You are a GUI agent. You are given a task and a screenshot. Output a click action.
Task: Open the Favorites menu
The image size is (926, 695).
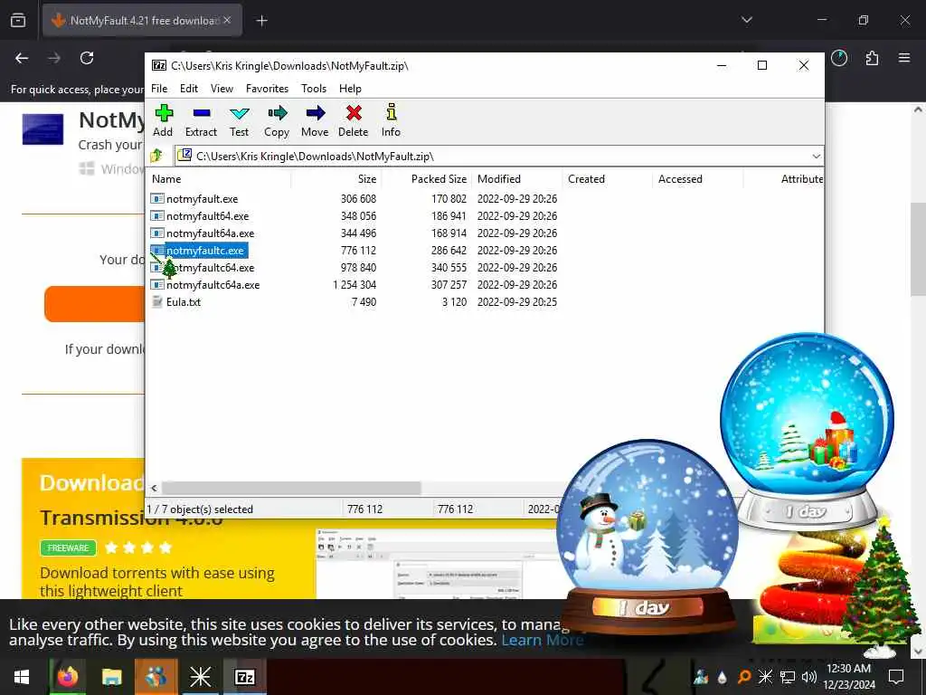click(x=268, y=89)
